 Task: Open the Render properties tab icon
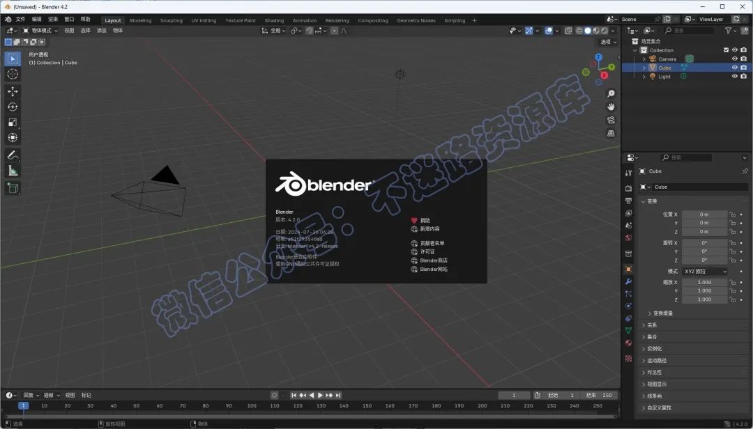628,188
